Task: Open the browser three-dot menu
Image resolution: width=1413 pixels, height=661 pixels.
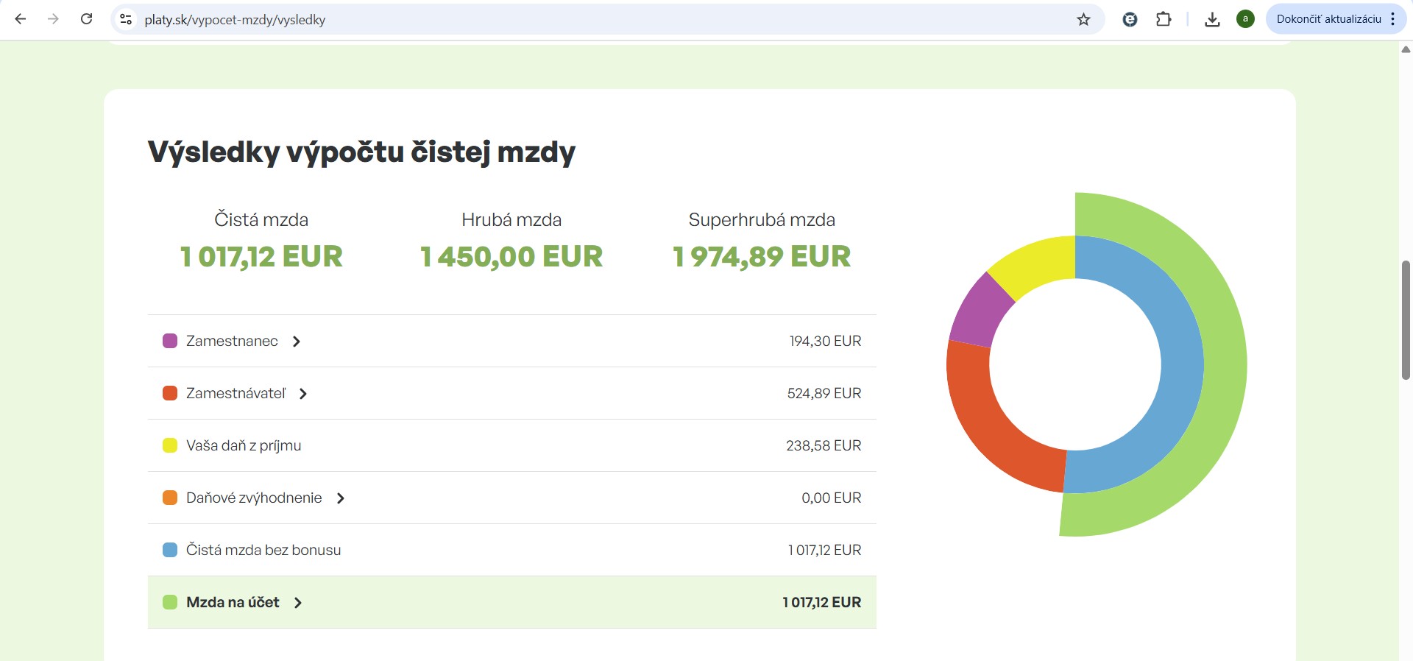Action: (1393, 19)
